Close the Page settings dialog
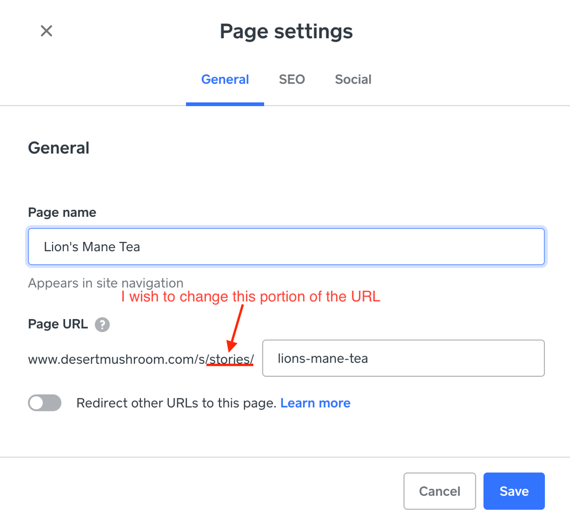This screenshot has width=570, height=521. 46,31
